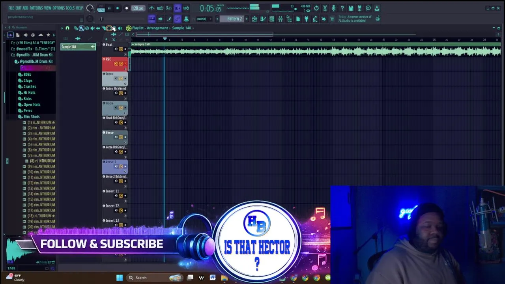Toggle the 3-2-1 countdown icon

(x=169, y=8)
